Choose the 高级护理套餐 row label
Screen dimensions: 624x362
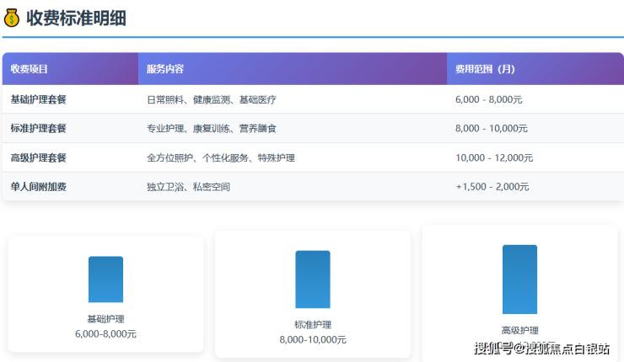coord(38,157)
